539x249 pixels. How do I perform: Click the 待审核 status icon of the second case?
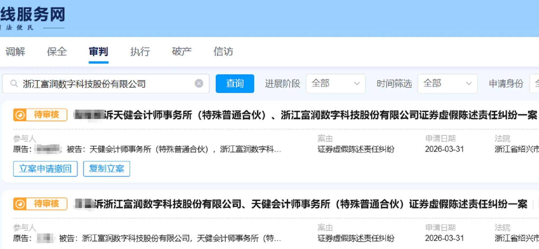coord(20,204)
